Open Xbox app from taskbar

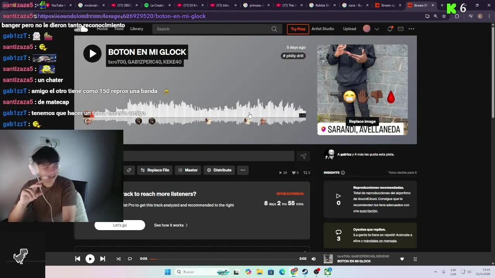coord(328,272)
